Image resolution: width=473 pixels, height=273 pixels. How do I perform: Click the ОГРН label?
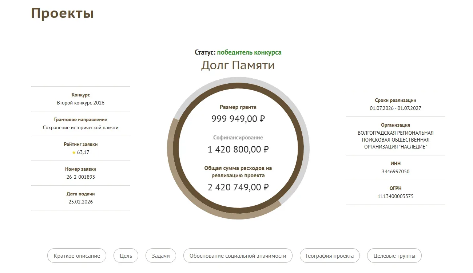pos(396,189)
